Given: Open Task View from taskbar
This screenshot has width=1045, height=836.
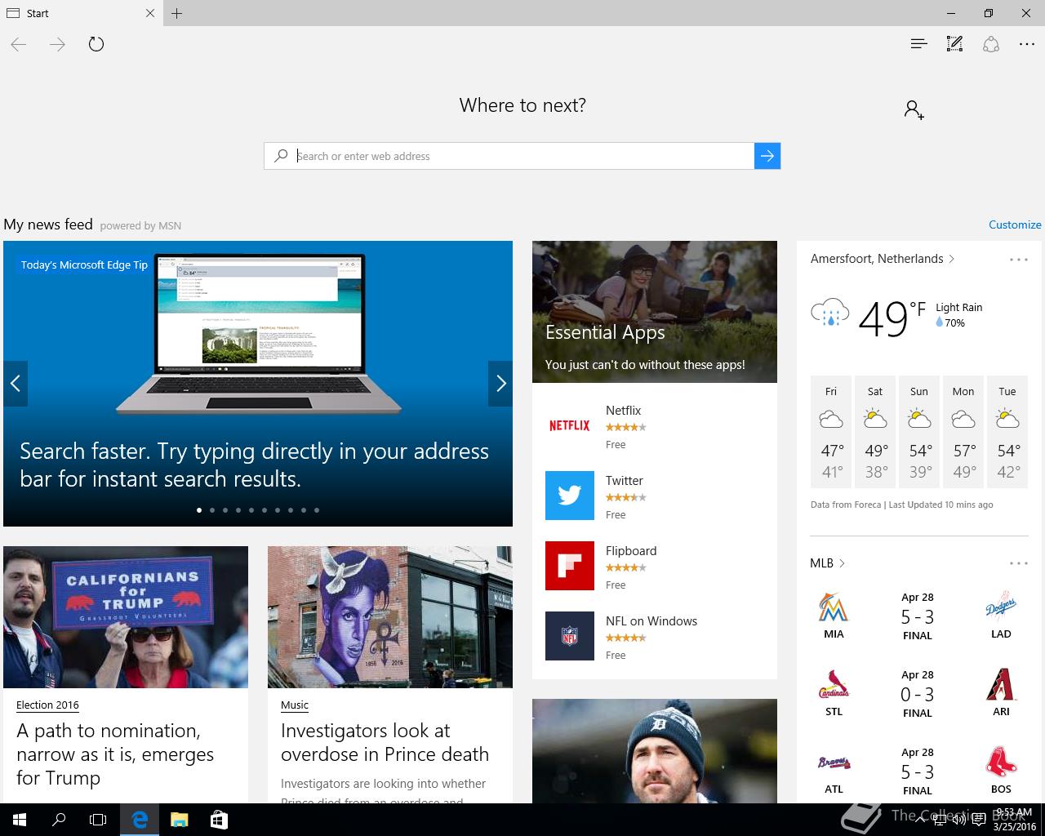Looking at the screenshot, I should (x=98, y=820).
